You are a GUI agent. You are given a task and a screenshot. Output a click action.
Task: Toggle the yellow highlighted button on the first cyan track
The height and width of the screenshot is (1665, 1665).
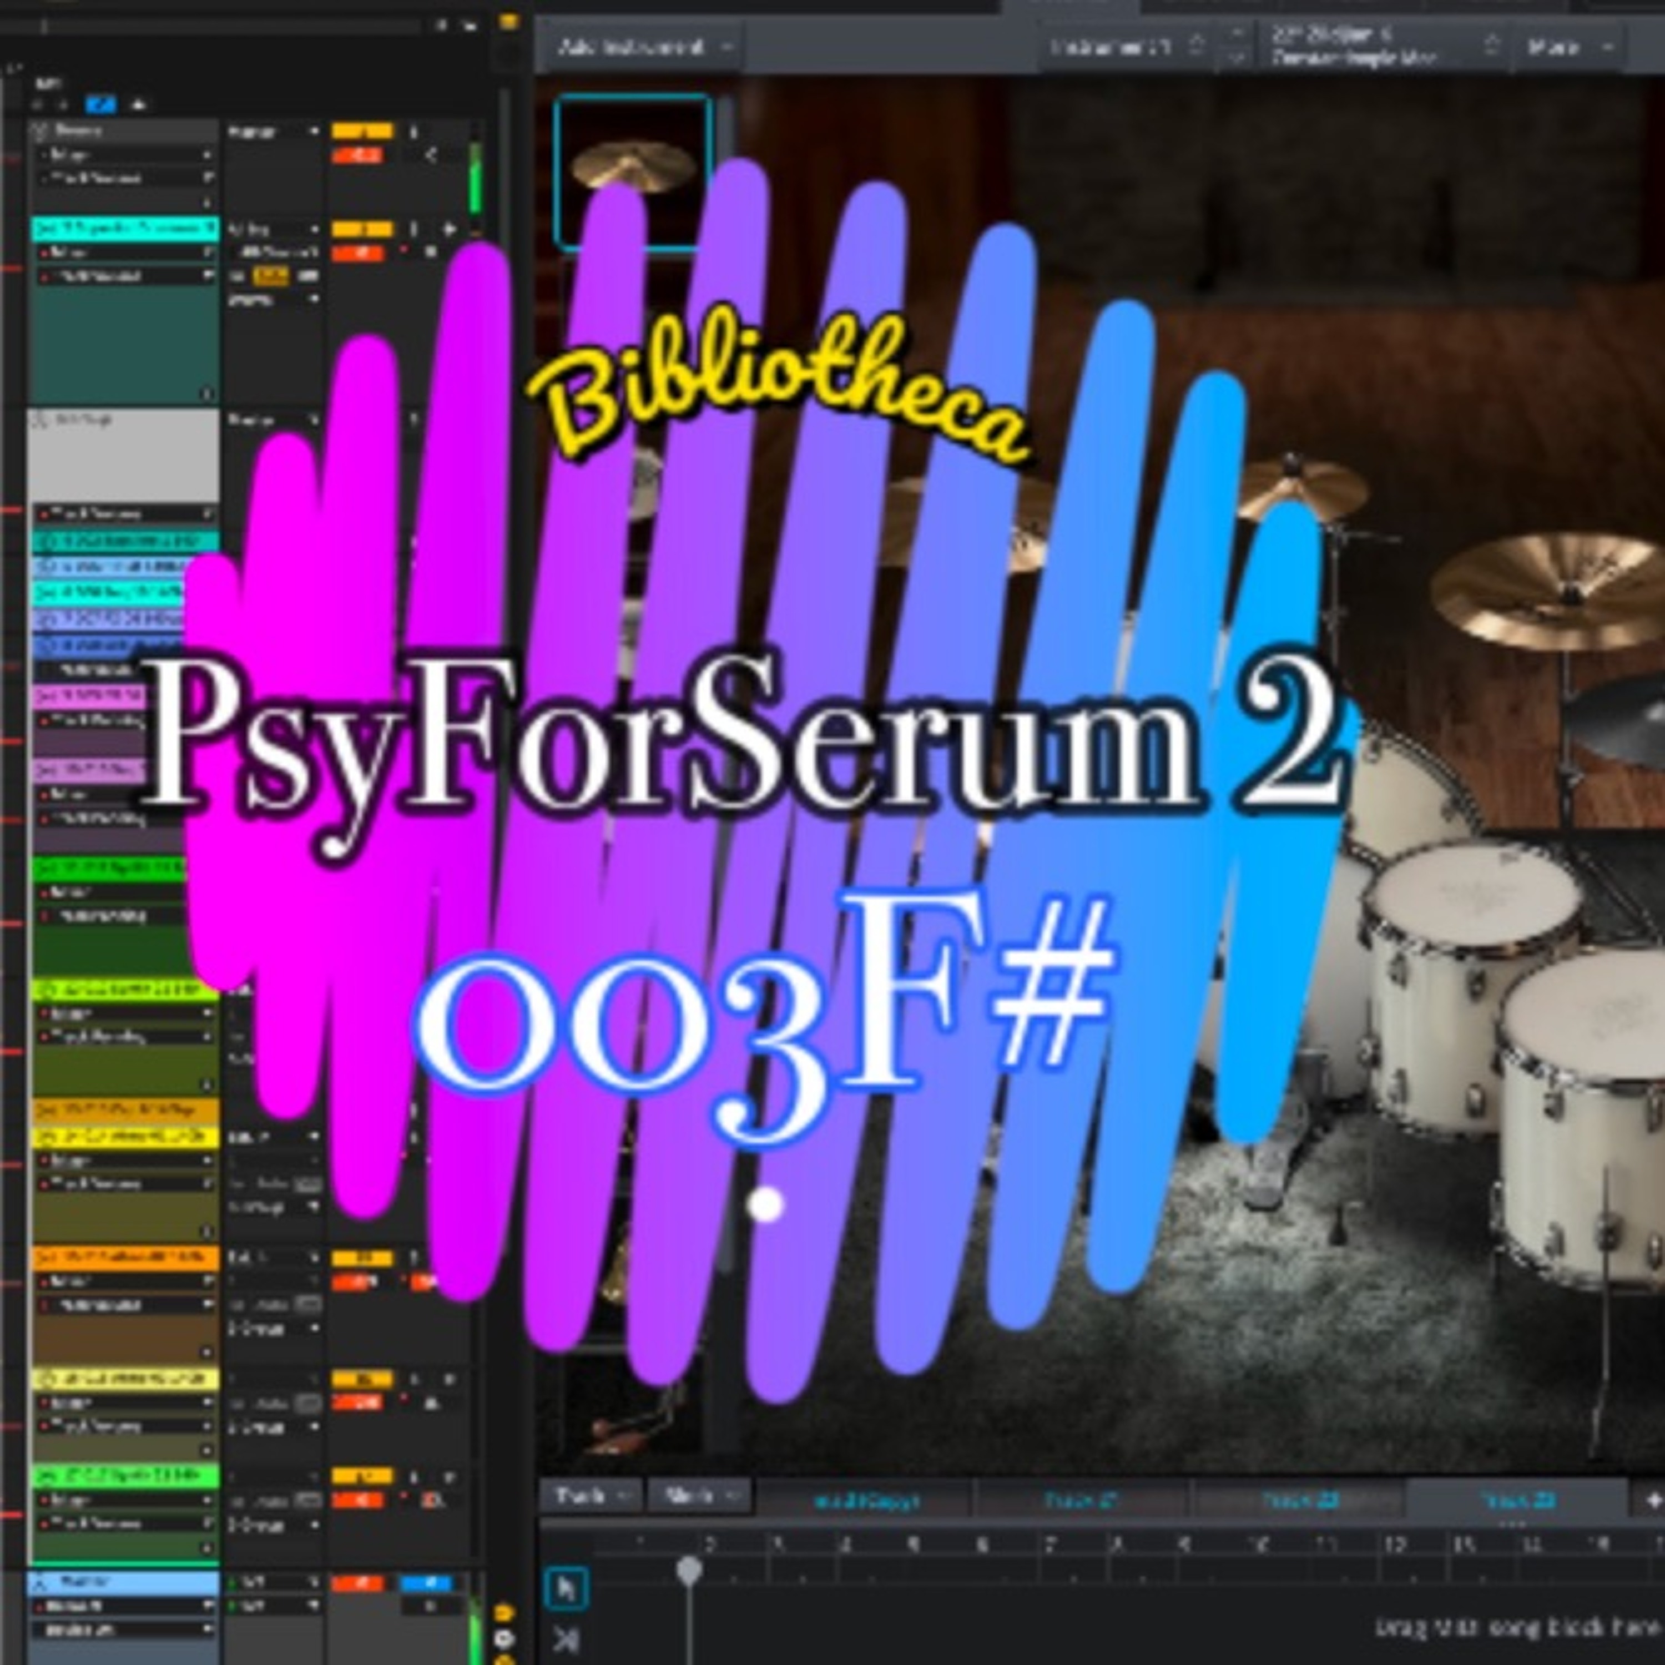[x=271, y=276]
